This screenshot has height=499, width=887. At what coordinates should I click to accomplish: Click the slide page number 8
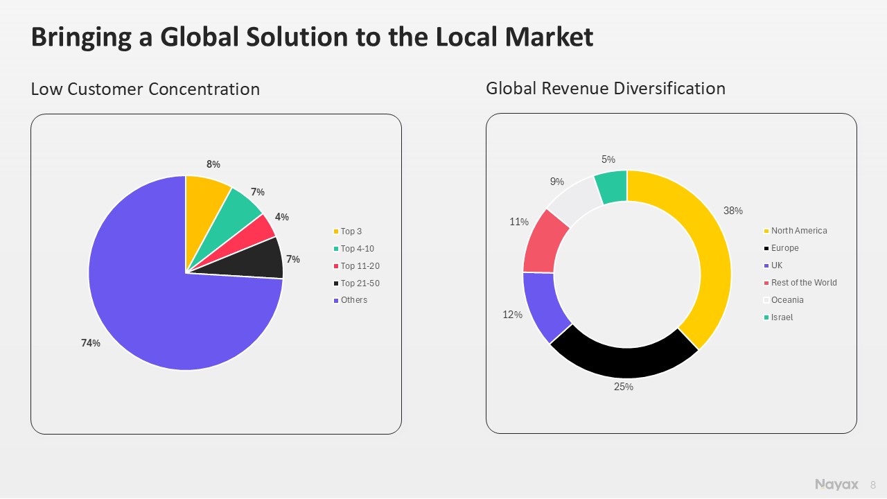tap(873, 484)
